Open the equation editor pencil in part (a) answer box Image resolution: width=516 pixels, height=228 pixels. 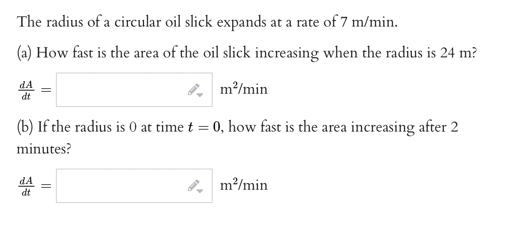point(193,89)
